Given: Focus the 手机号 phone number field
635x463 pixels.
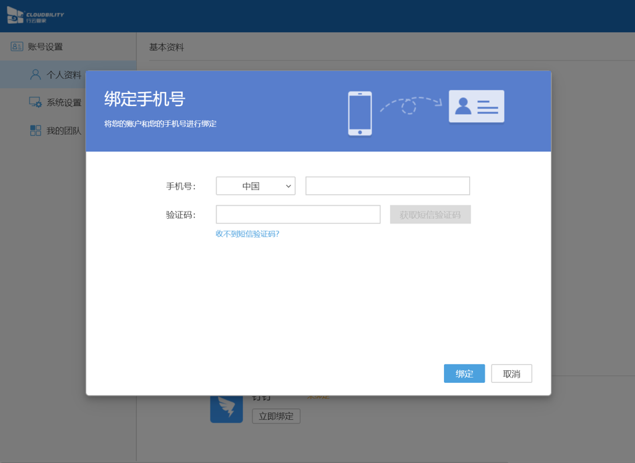Looking at the screenshot, I should tap(387, 186).
